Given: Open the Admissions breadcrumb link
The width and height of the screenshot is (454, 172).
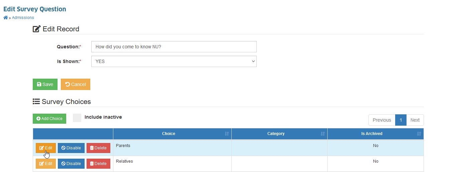Looking at the screenshot, I should point(23,18).
